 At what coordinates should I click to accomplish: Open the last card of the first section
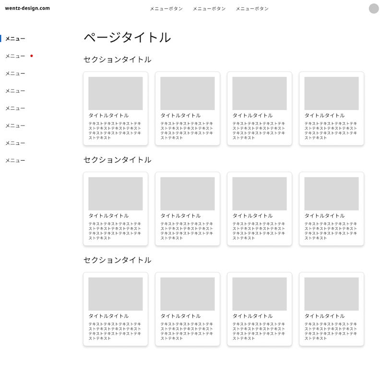click(331, 108)
